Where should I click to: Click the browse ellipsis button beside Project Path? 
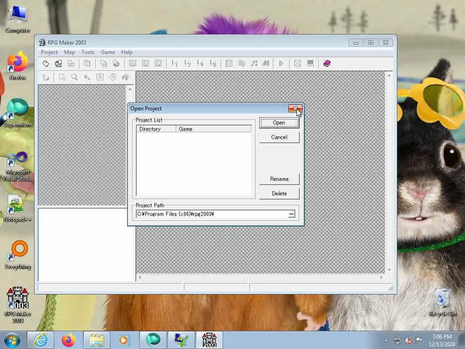[292, 214]
